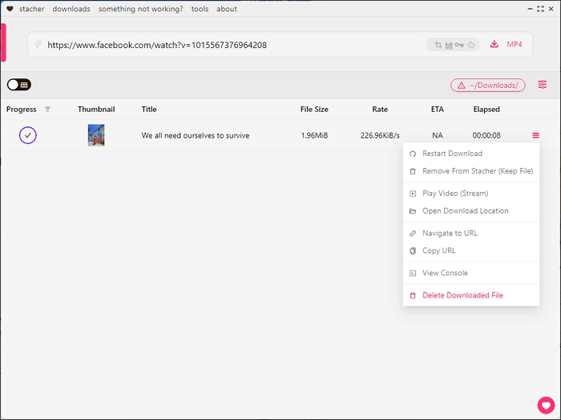Click the Facebook URL input field
This screenshot has width=561, height=420.
click(x=232, y=45)
